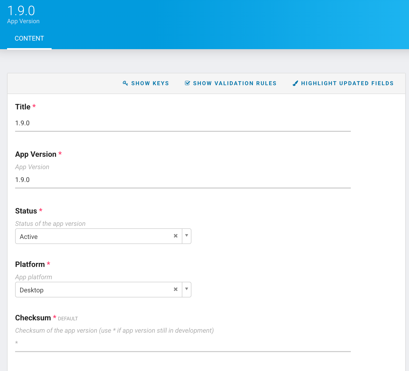The height and width of the screenshot is (371, 409).
Task: Enable HIGHLIGHT UPDATED FIELDS text option
Action: coord(347,83)
